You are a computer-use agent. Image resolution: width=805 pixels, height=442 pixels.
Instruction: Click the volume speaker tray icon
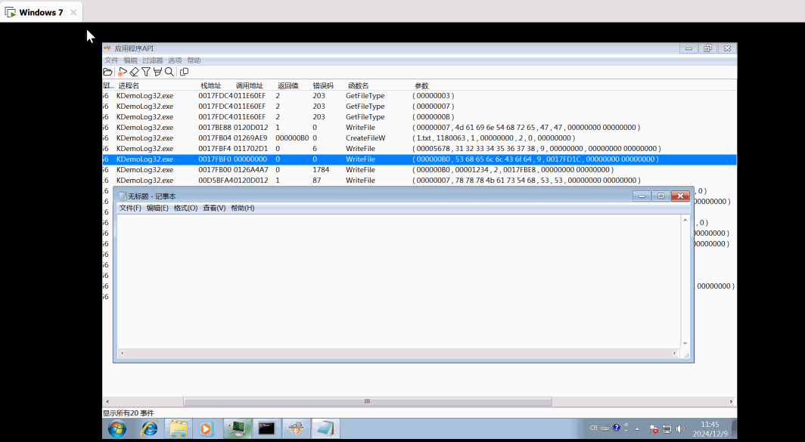pos(680,428)
